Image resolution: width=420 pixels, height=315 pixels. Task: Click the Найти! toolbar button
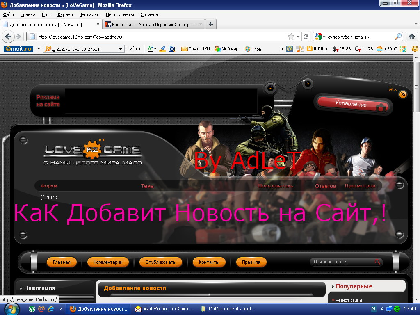point(134,48)
